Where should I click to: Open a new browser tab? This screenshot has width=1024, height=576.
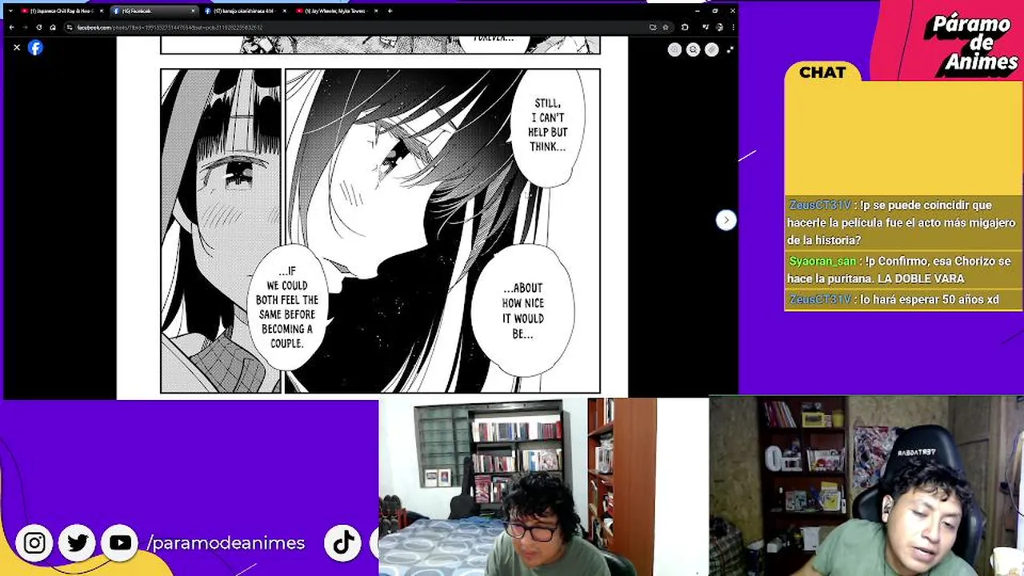(x=390, y=11)
